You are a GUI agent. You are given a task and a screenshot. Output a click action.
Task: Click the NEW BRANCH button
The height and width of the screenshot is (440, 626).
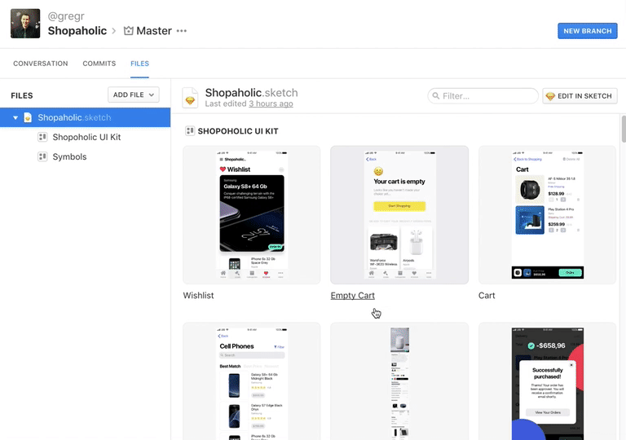[587, 31]
